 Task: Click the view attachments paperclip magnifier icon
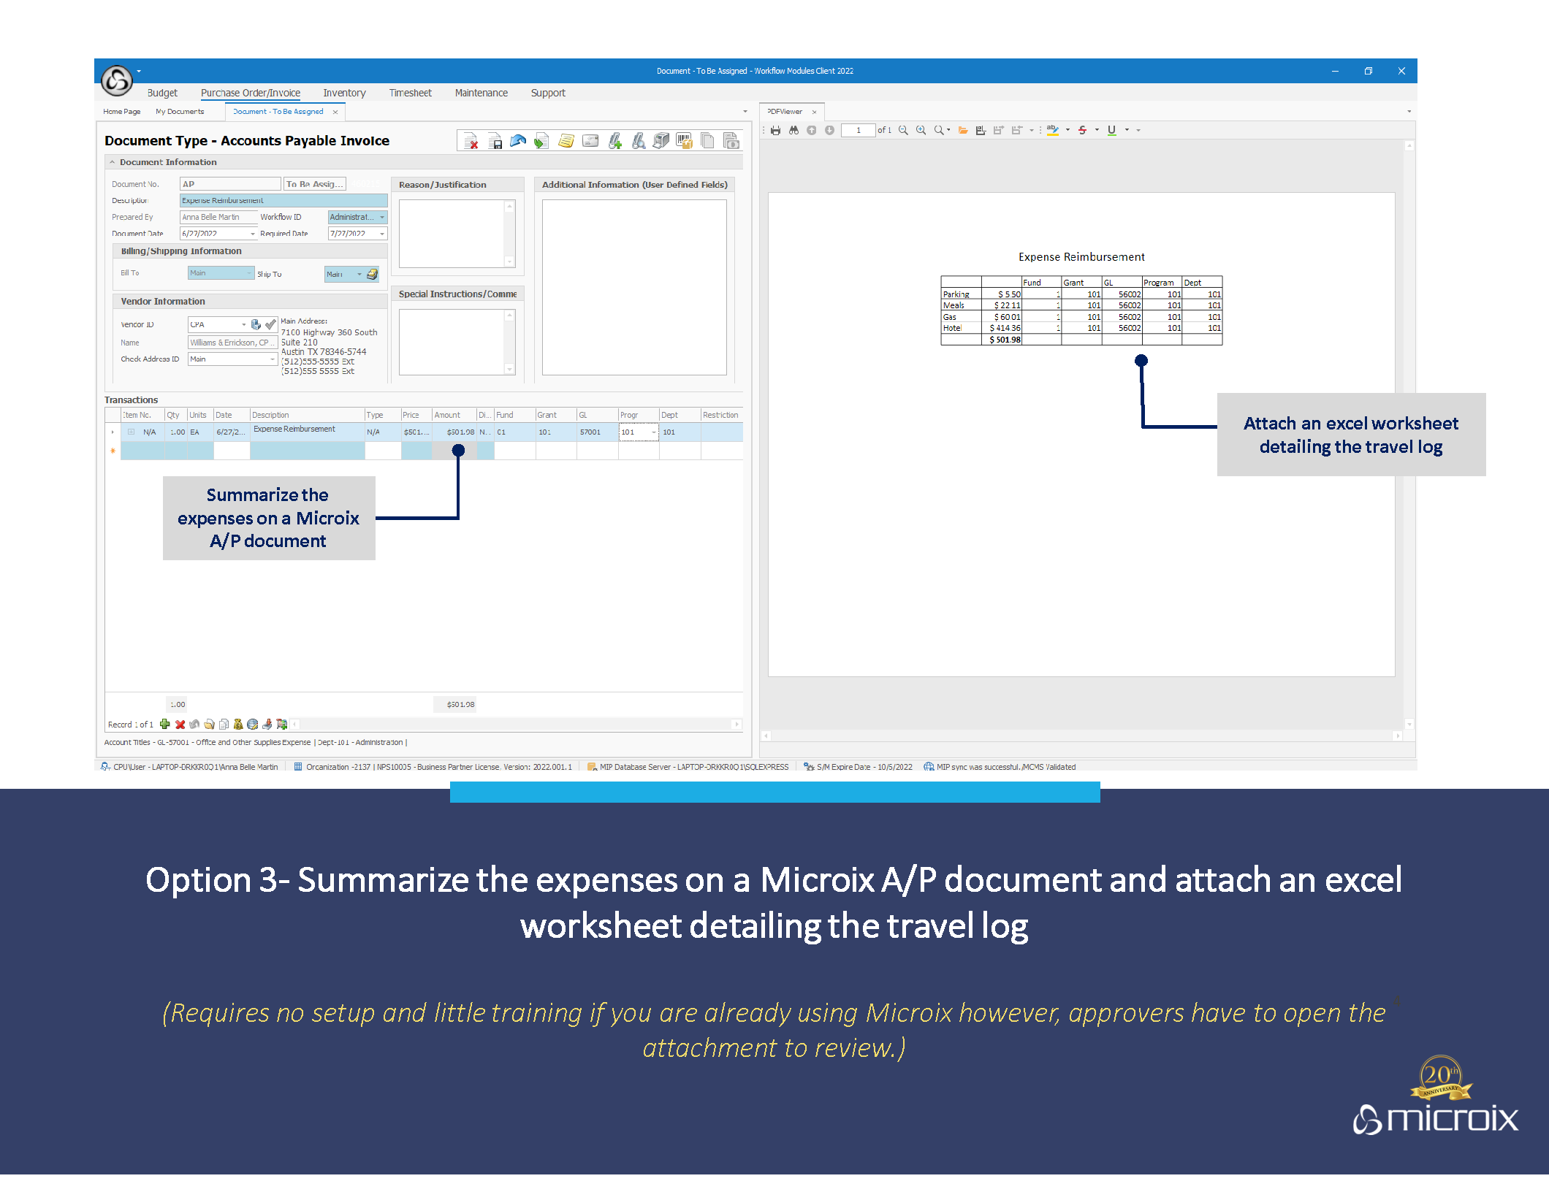coord(639,142)
